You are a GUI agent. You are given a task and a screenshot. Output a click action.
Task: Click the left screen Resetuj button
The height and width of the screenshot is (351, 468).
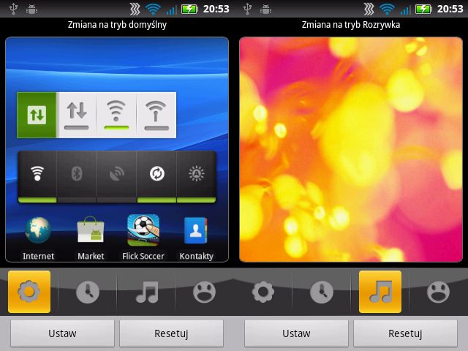tap(171, 333)
